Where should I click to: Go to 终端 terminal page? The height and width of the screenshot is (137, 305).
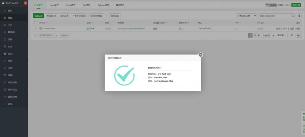pos(10,75)
